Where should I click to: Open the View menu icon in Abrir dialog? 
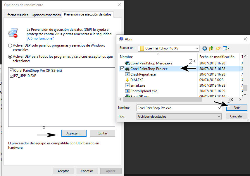(x=226, y=48)
